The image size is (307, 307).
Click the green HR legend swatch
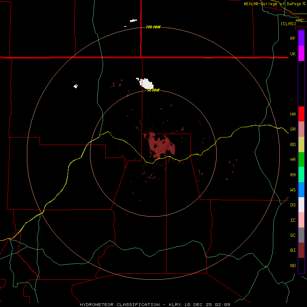coord(301,160)
